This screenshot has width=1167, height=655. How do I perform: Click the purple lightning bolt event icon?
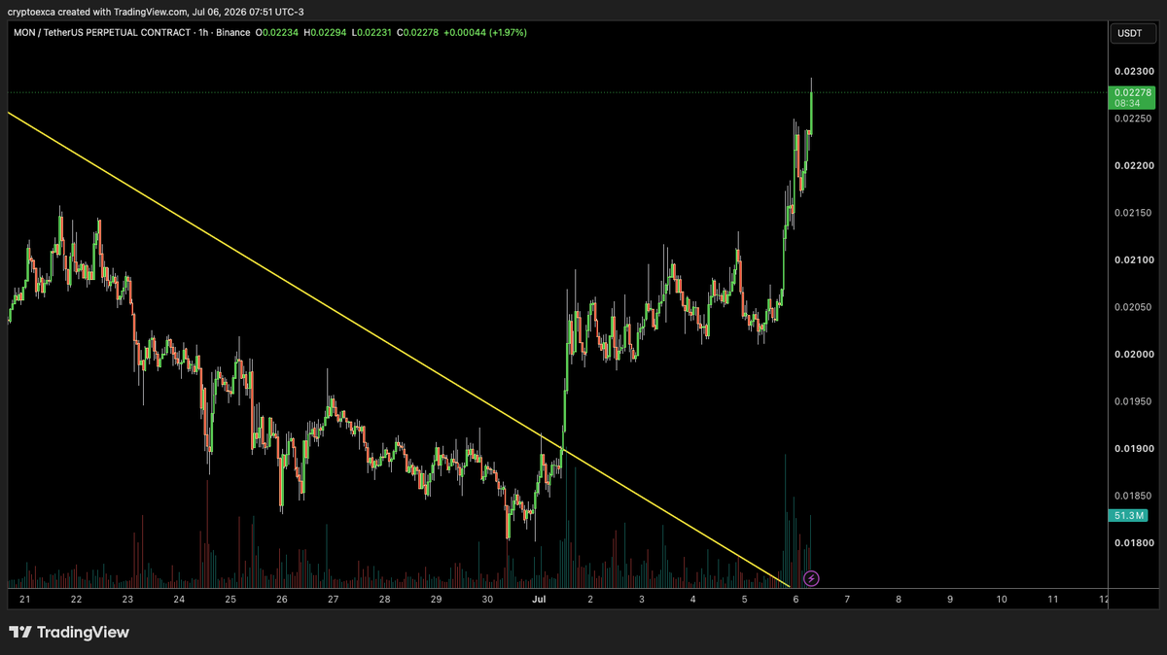(x=811, y=578)
